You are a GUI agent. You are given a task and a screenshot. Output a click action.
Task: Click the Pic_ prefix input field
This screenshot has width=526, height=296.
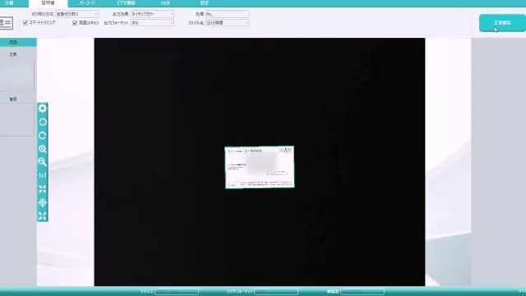pos(227,14)
